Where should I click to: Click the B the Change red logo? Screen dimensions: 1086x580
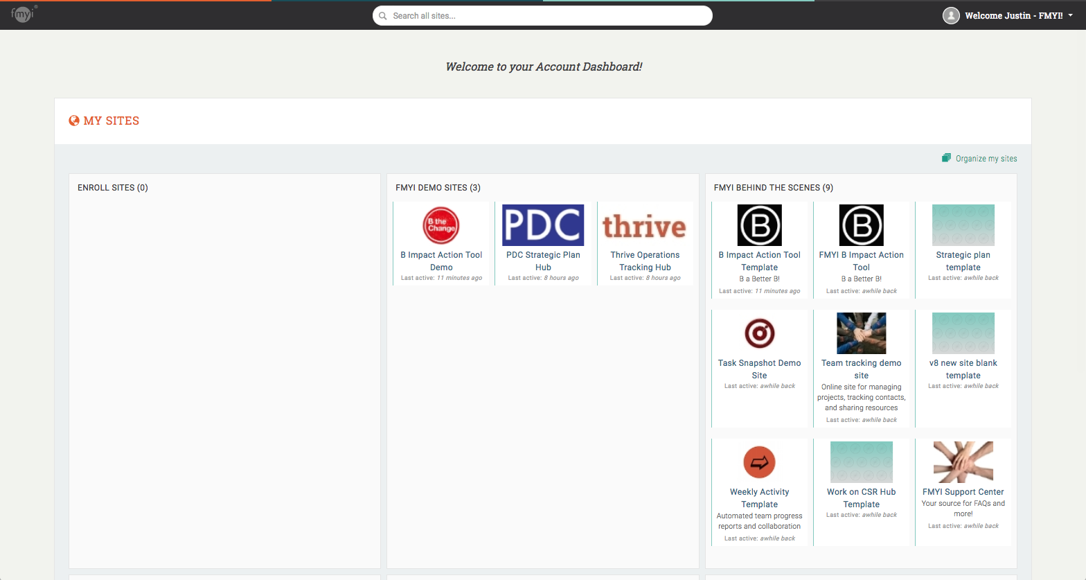441,225
